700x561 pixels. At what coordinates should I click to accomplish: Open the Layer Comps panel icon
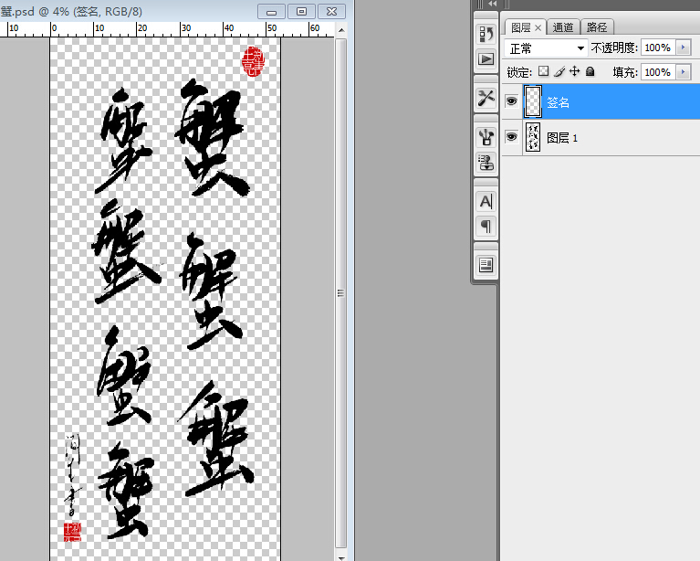[486, 266]
